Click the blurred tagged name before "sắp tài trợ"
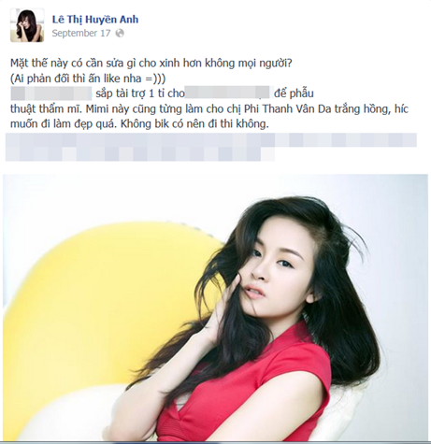431x444 pixels. pyautogui.click(x=51, y=93)
